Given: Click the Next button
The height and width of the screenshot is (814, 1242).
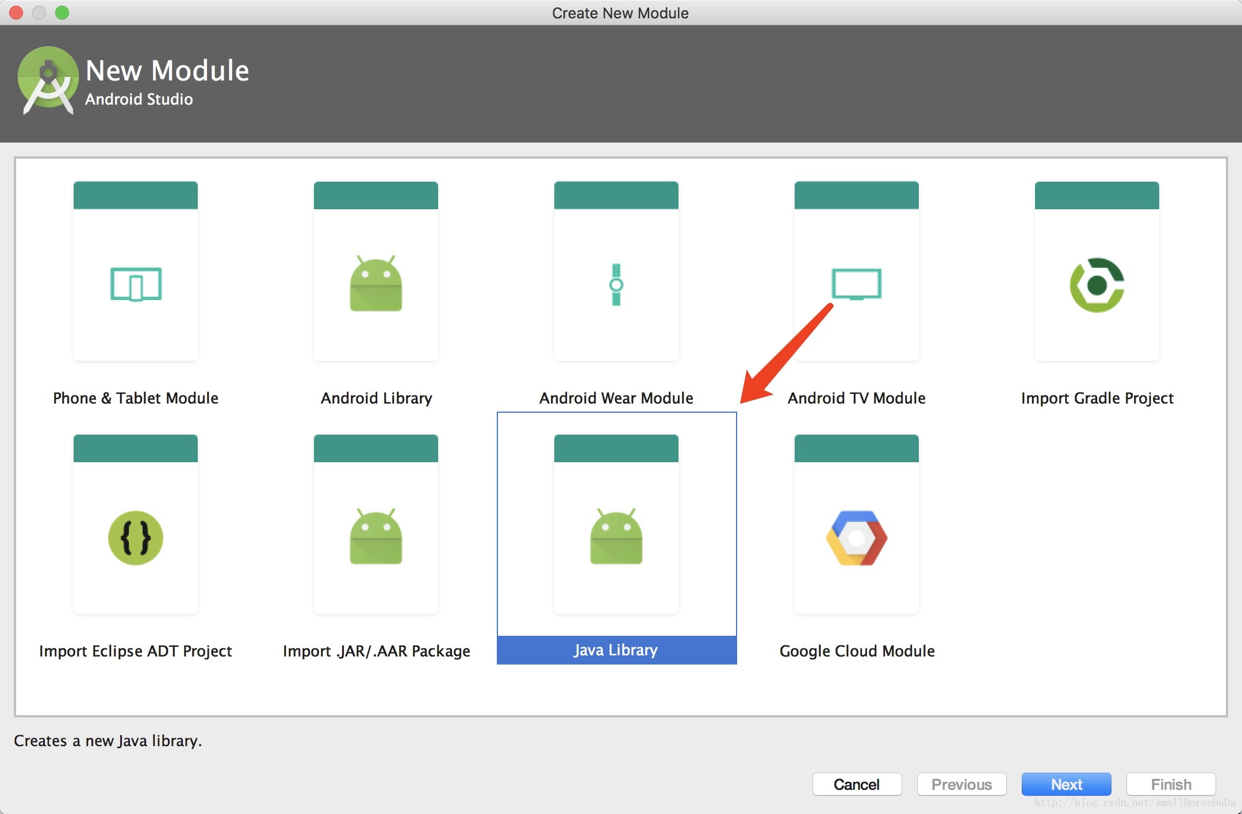Looking at the screenshot, I should [x=1066, y=784].
